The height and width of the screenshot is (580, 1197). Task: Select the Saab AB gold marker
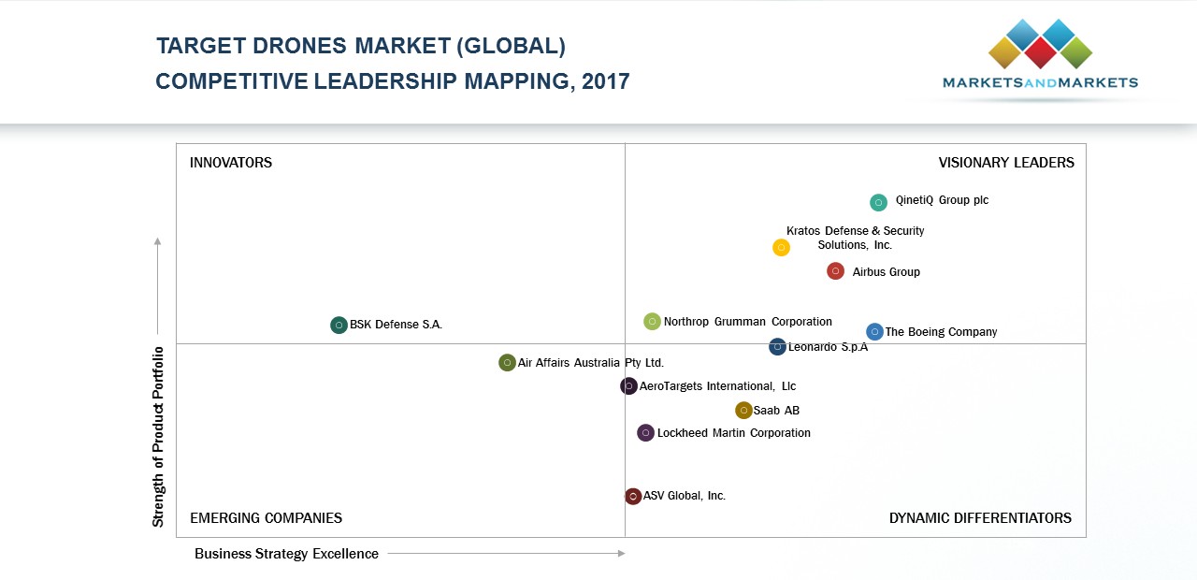click(743, 411)
